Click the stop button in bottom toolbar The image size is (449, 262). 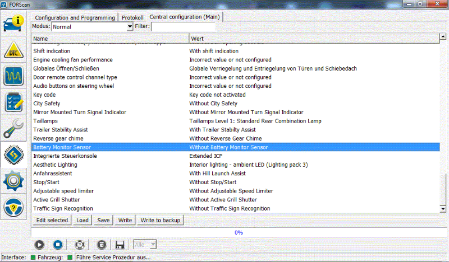58,245
